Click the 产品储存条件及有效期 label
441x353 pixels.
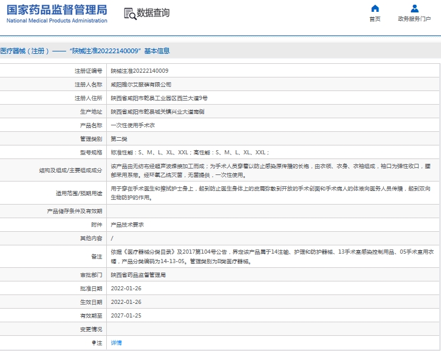(x=74, y=211)
